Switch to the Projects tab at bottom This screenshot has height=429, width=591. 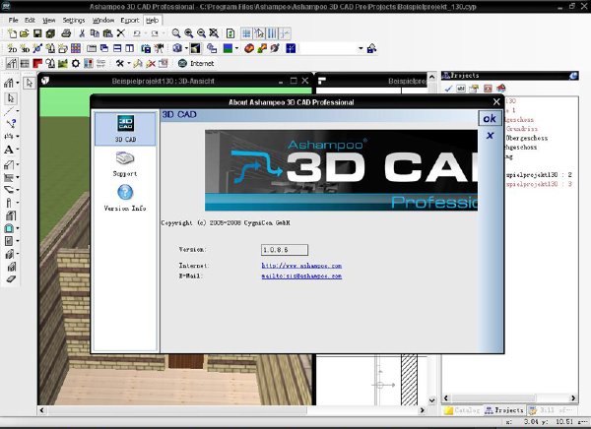tap(504, 410)
